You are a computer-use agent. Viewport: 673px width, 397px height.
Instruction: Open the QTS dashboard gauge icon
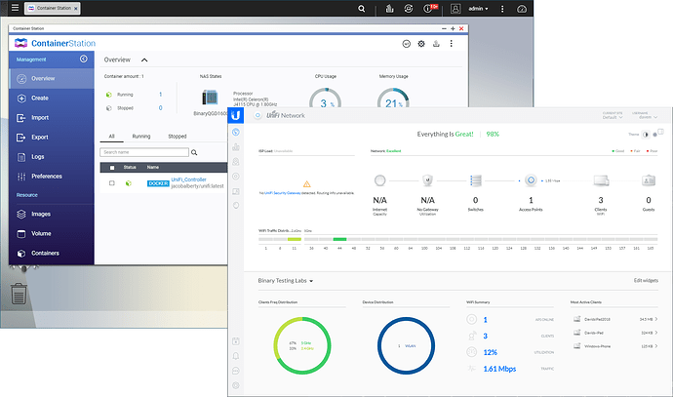(522, 9)
